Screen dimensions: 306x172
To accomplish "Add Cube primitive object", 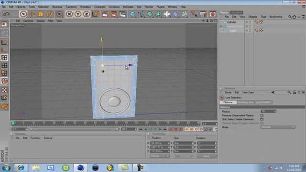I will coord(132,14).
